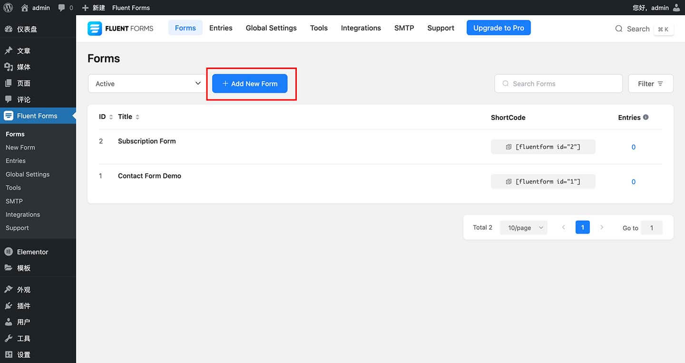The image size is (685, 363).
Task: Open Global Settings in the sidebar submenu
Action: point(28,174)
